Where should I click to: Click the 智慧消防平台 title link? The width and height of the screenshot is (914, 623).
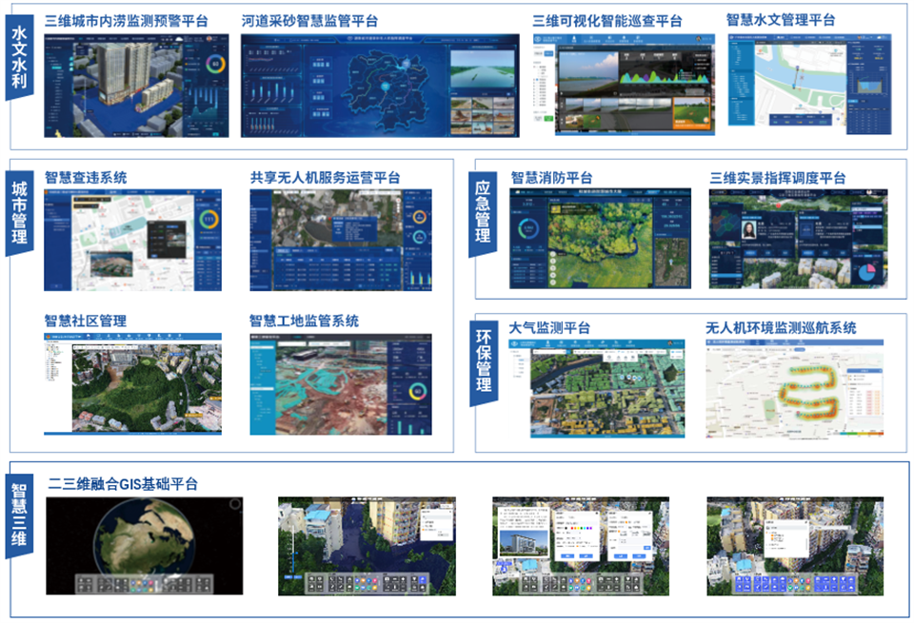(x=551, y=178)
